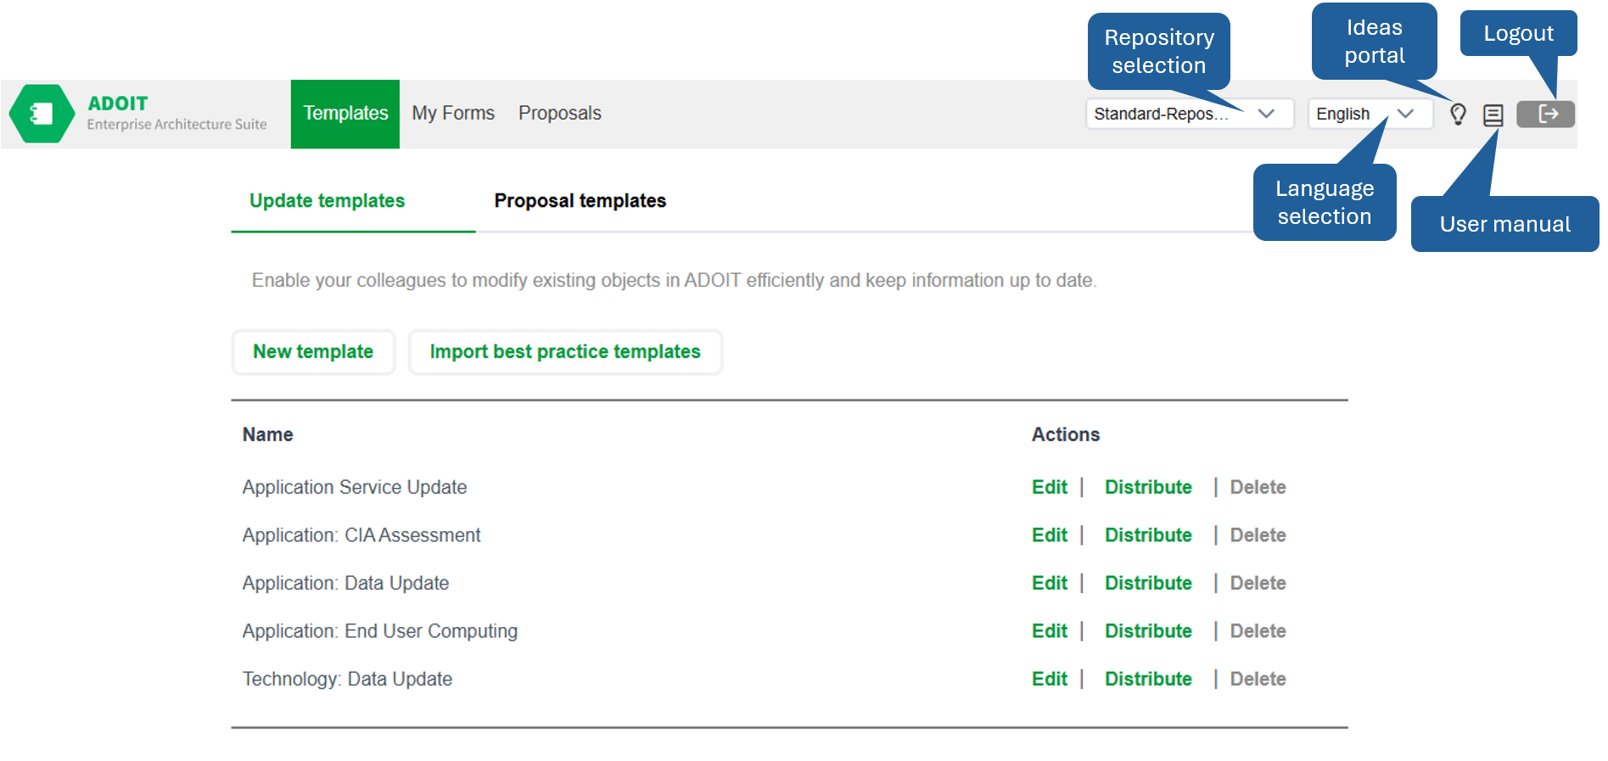Click Import best practice templates
Viewport: 1608px width, 761px height.
coord(565,352)
